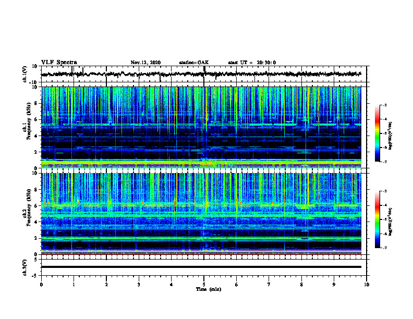
Task: Click time axis tick label '6'
Action: pyautogui.click(x=237, y=285)
